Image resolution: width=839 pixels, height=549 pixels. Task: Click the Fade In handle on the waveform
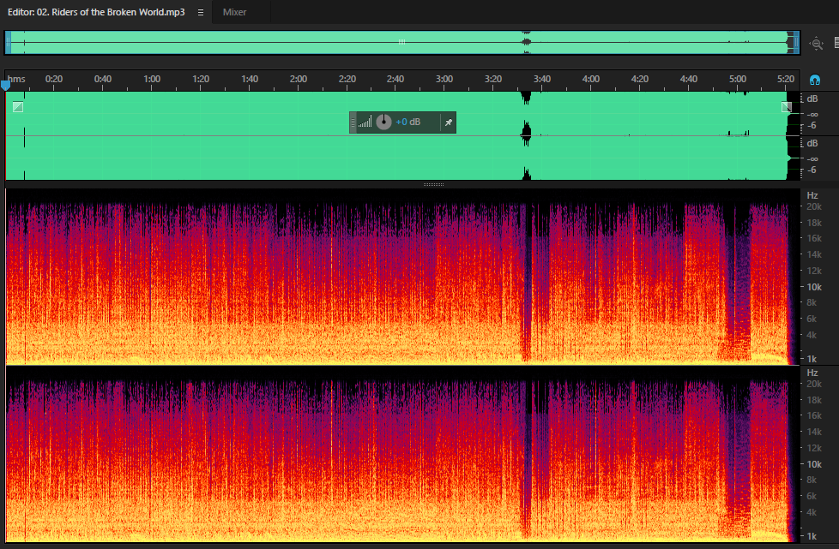click(18, 107)
